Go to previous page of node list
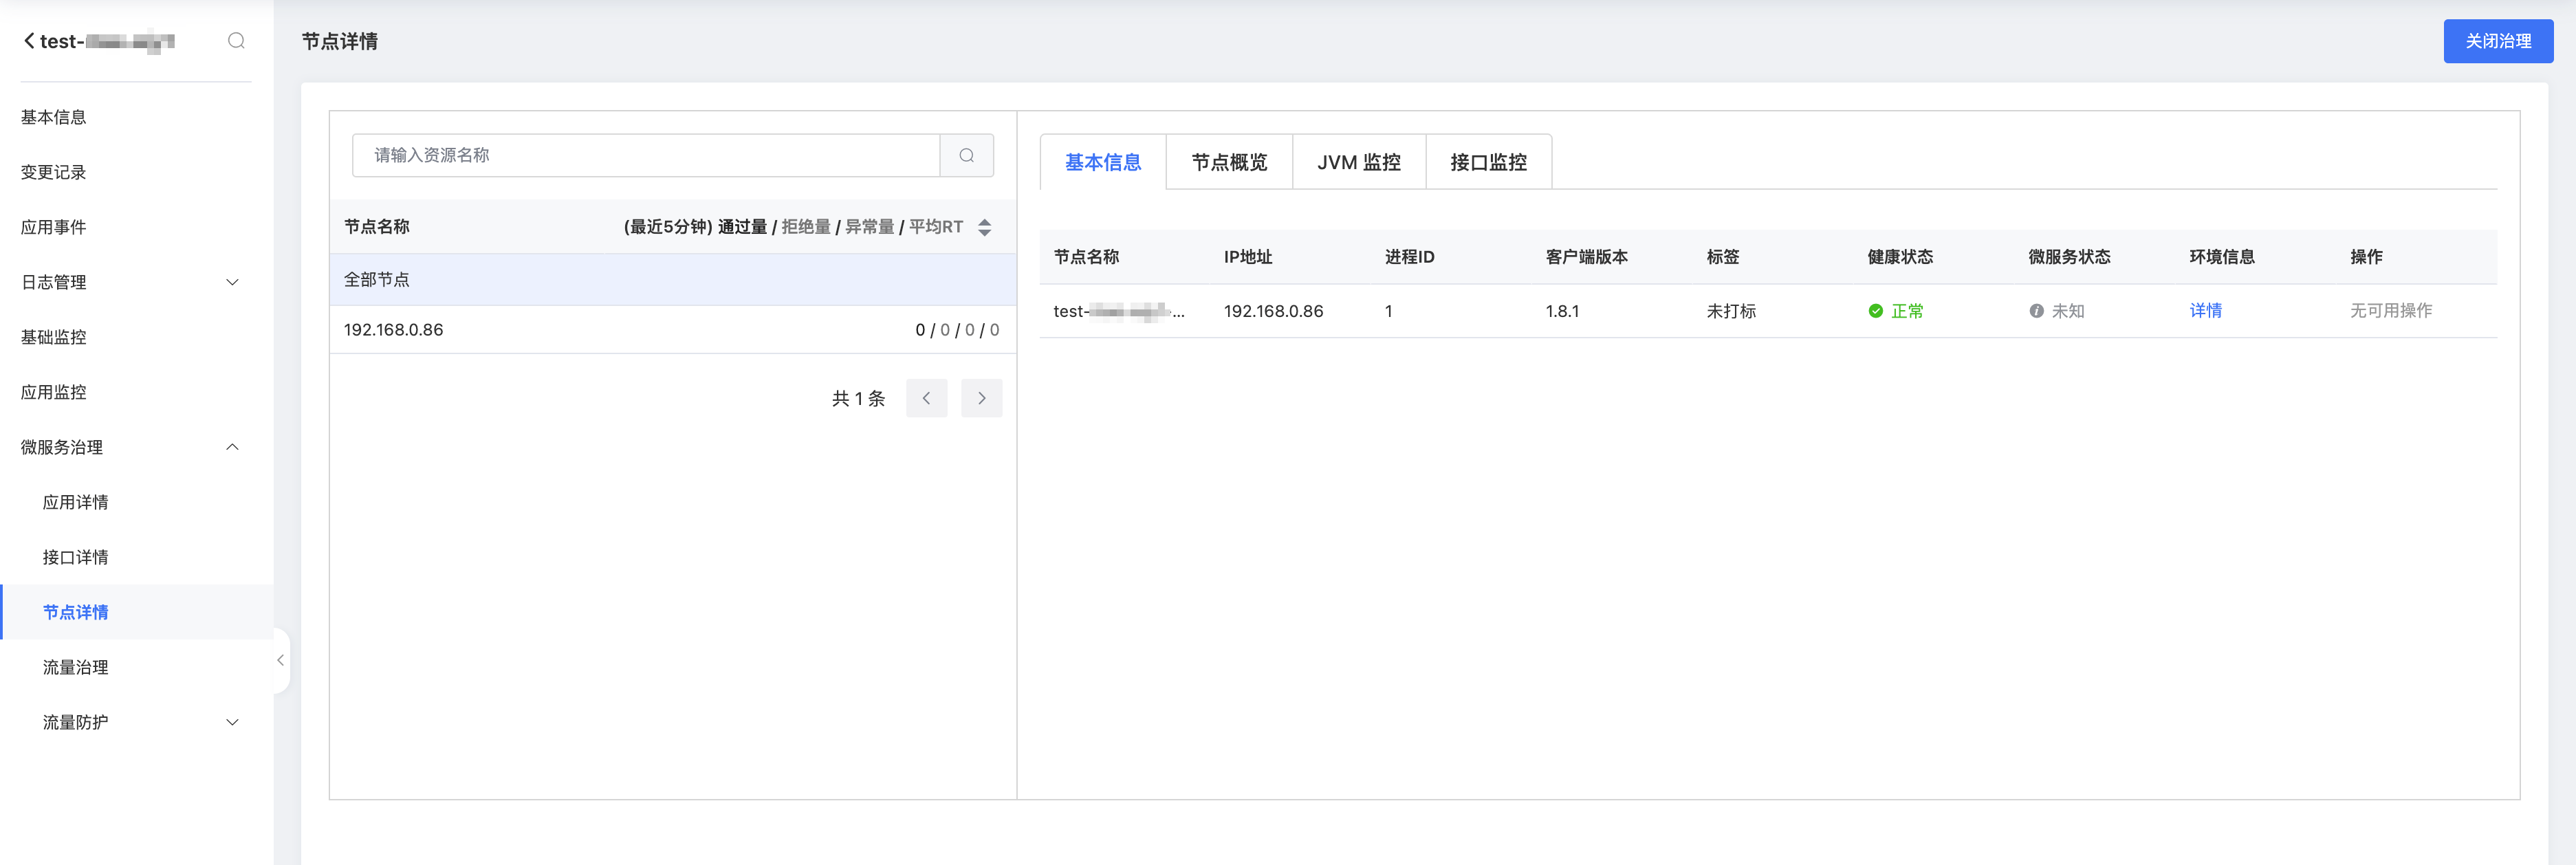This screenshot has width=2576, height=865. click(x=926, y=398)
